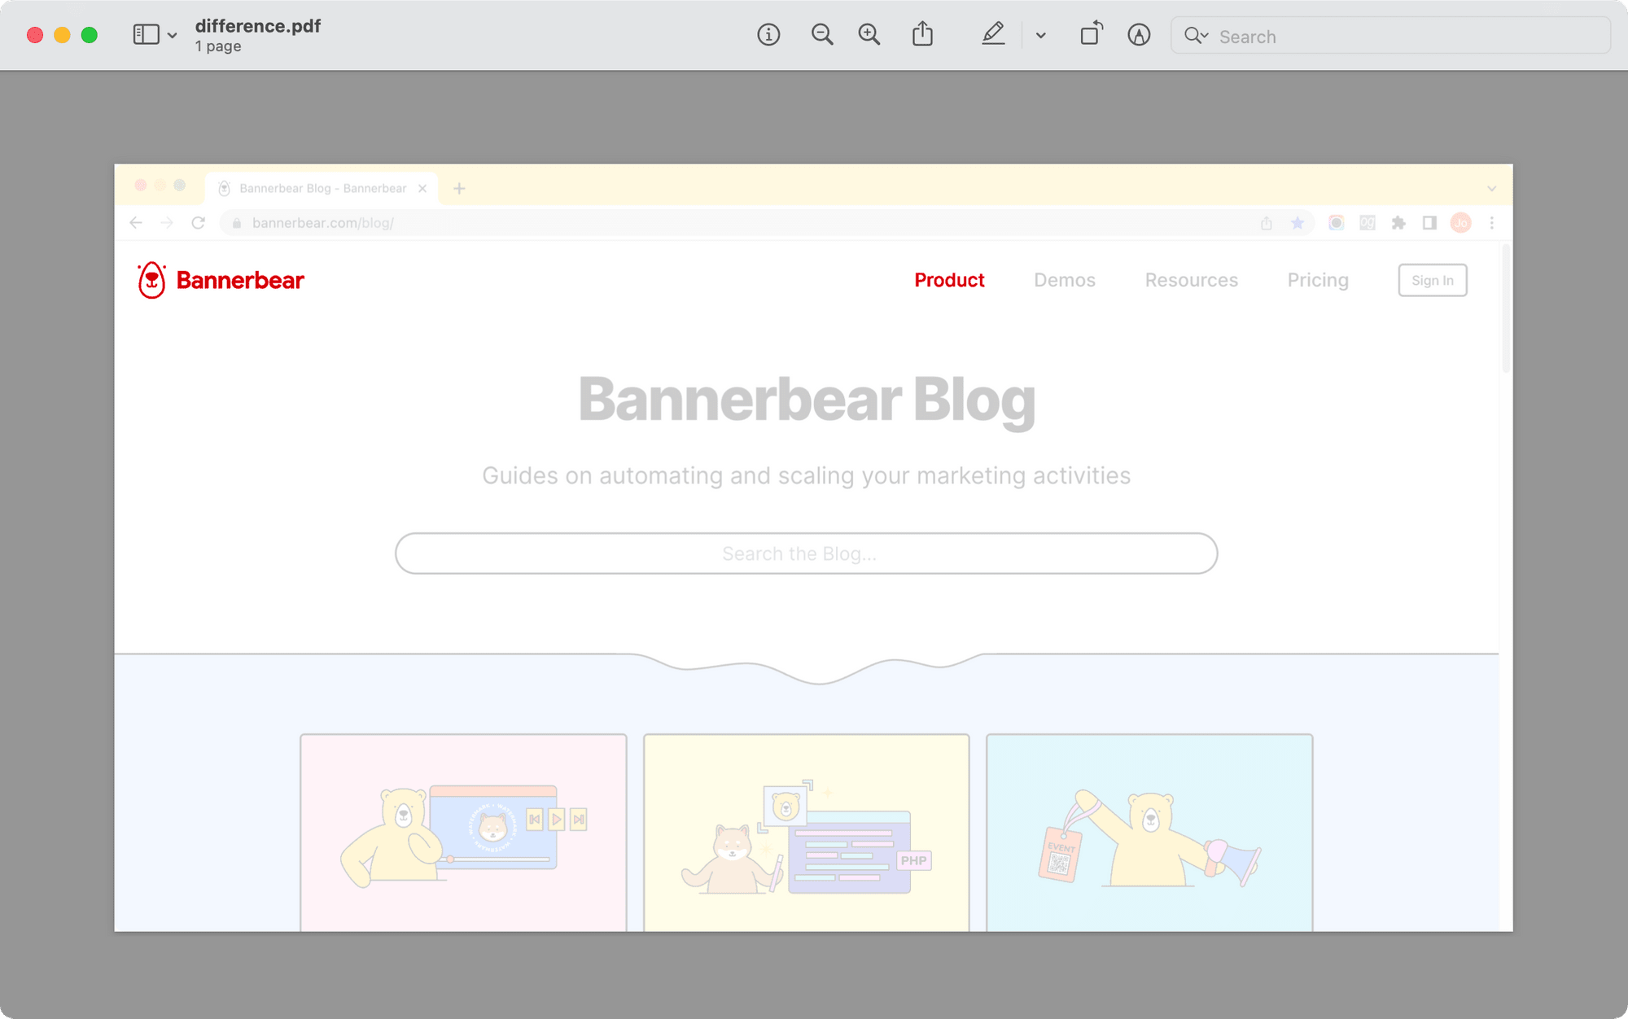
Task: Click the page scrollbar in the browser
Action: 1506,309
